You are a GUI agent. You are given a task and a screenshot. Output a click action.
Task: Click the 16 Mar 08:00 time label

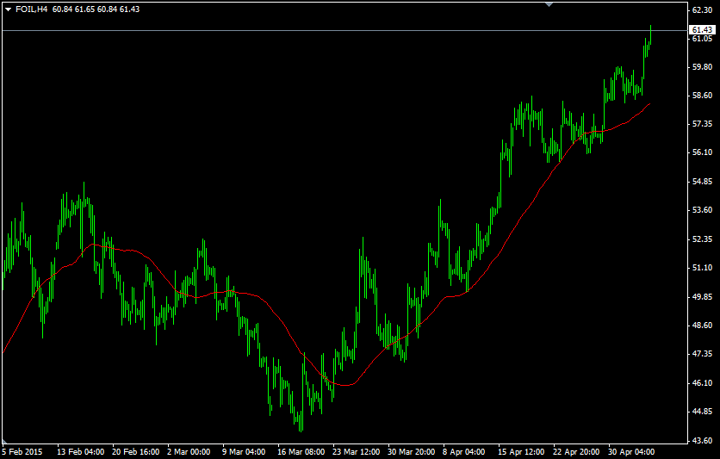tap(301, 452)
